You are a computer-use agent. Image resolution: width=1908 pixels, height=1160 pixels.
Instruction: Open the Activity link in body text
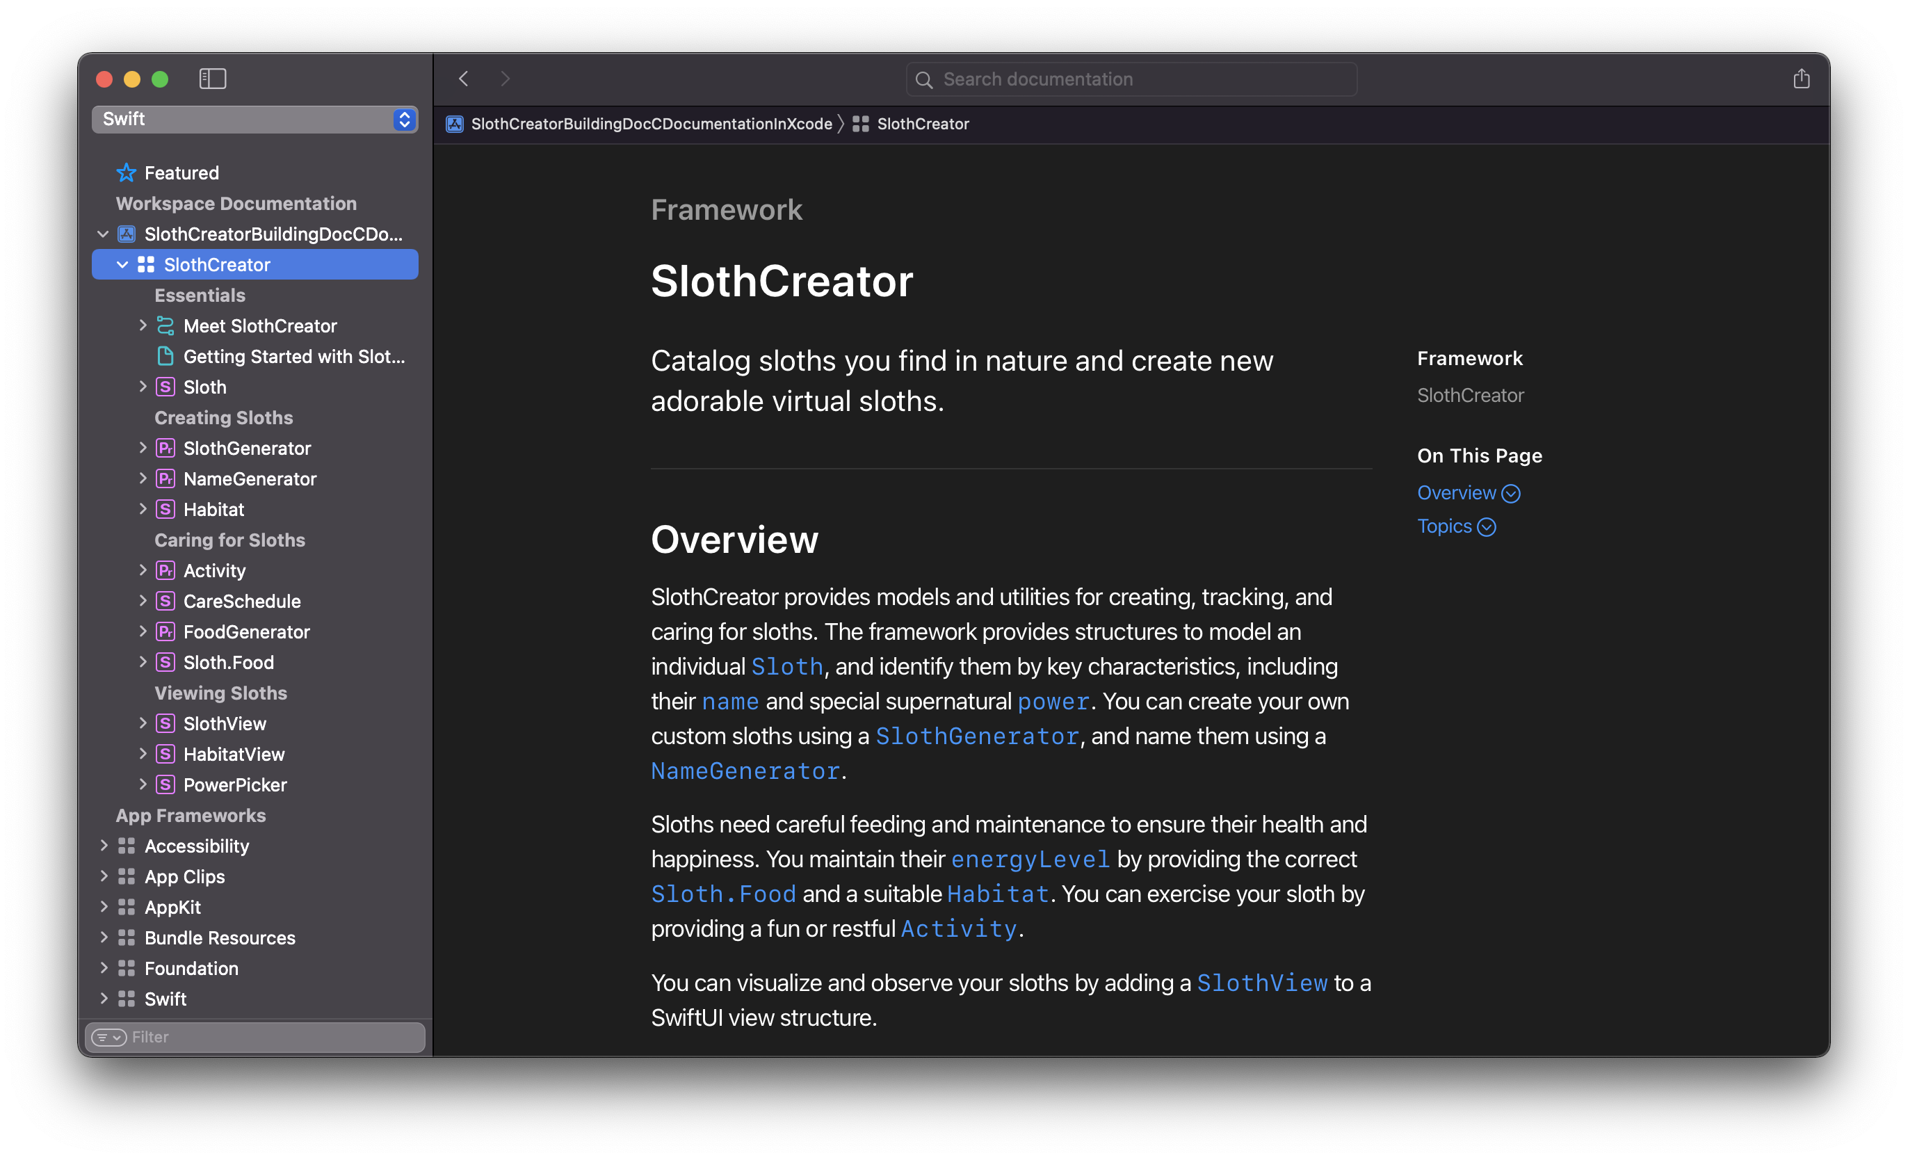pyautogui.click(x=959, y=929)
